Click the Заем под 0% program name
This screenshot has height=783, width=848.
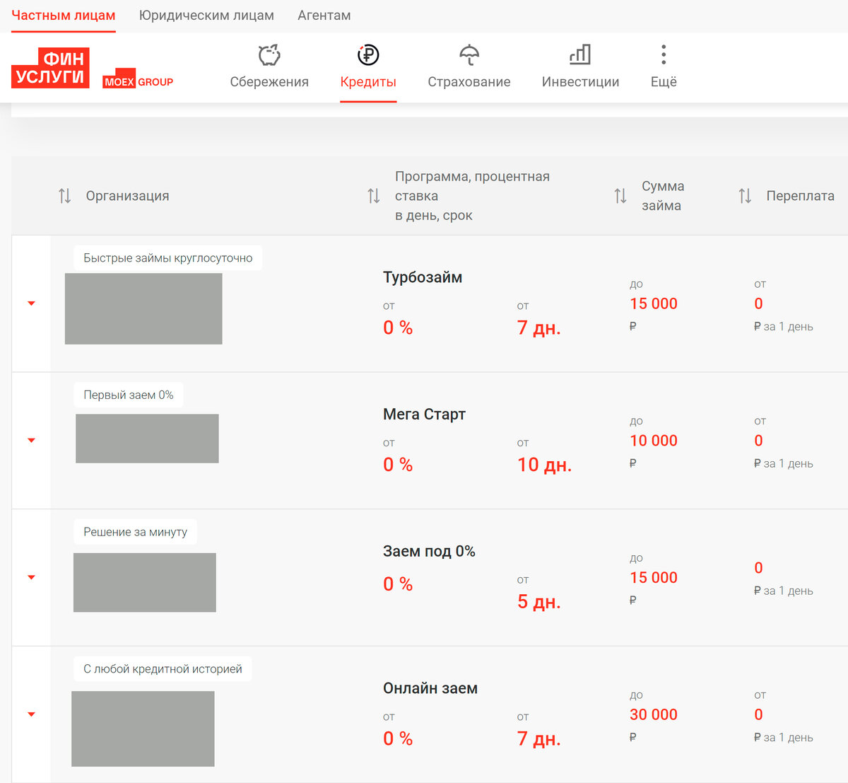tap(429, 552)
